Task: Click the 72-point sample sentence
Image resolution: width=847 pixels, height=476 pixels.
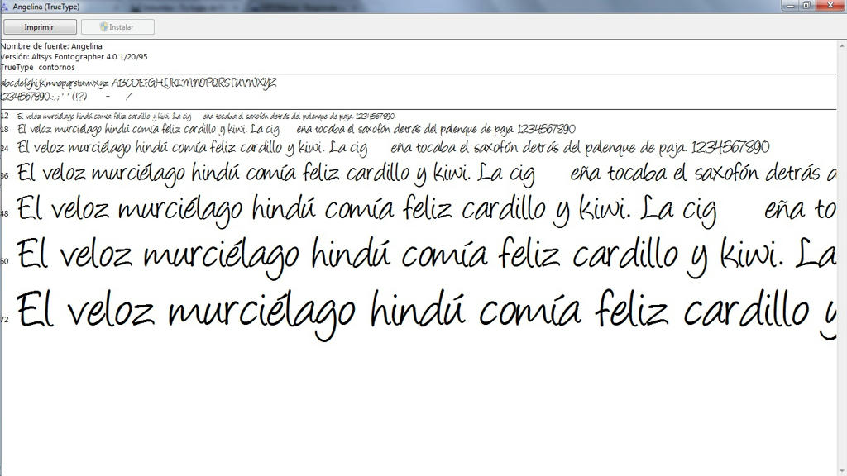Action: pyautogui.click(x=426, y=313)
